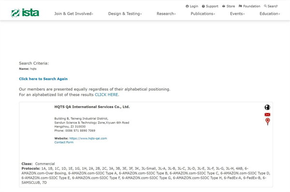
Task: Expand the Education menu
Action: [270, 14]
